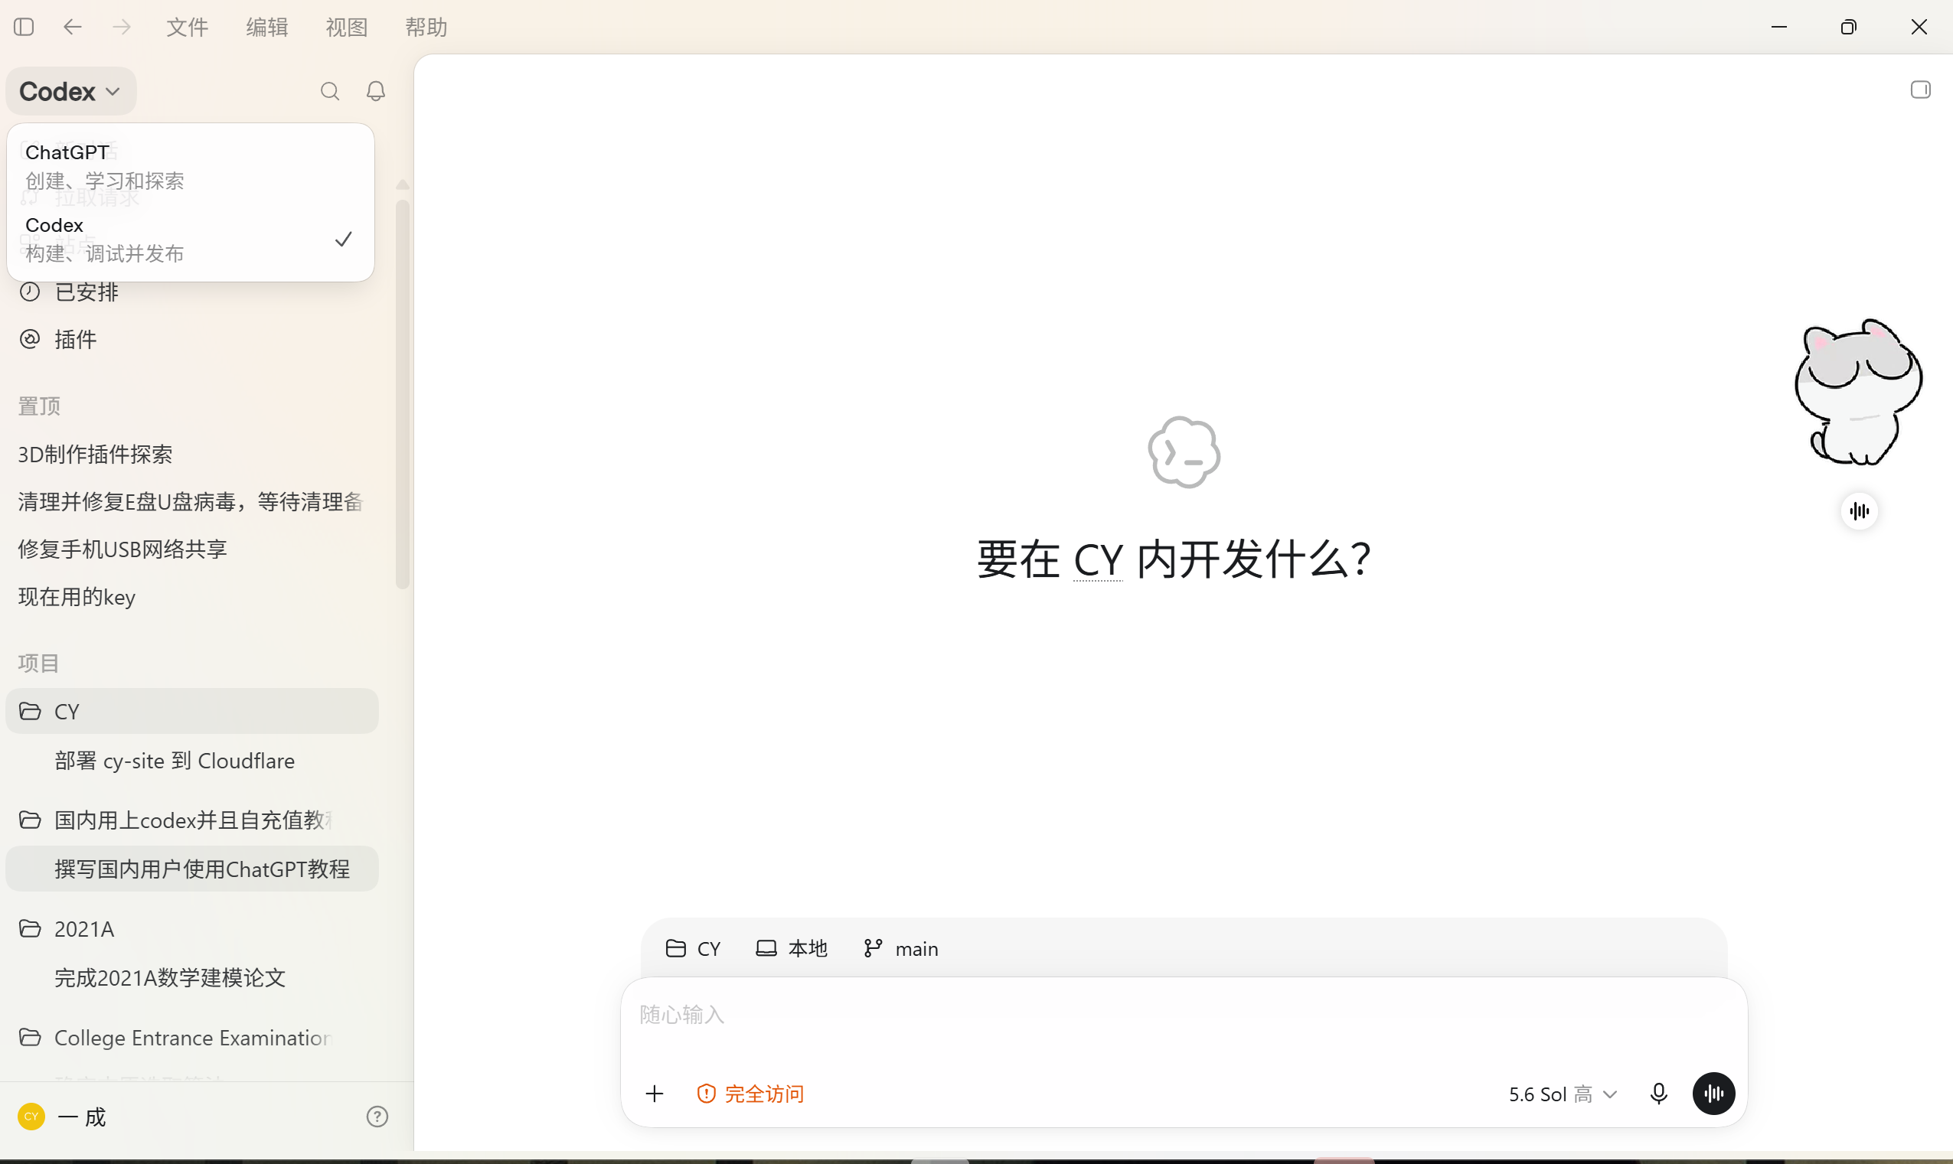Image resolution: width=1953 pixels, height=1164 pixels.
Task: Click the cat mascot sticker
Action: click(1858, 392)
